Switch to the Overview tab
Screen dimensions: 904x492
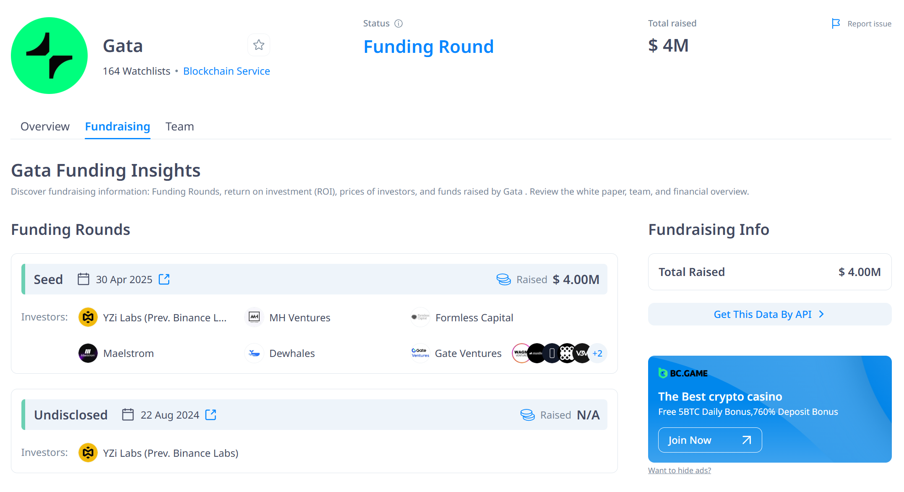tap(45, 127)
